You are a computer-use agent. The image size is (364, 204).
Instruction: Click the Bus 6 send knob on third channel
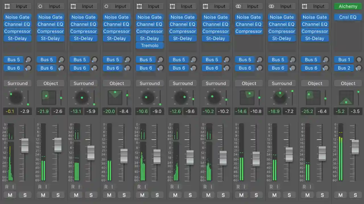94,68
